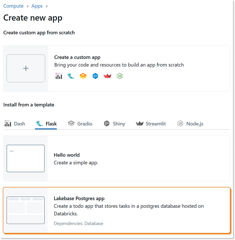235x240 pixels.
Task: Click the 'Dependencies: Database' text
Action: [78, 223]
